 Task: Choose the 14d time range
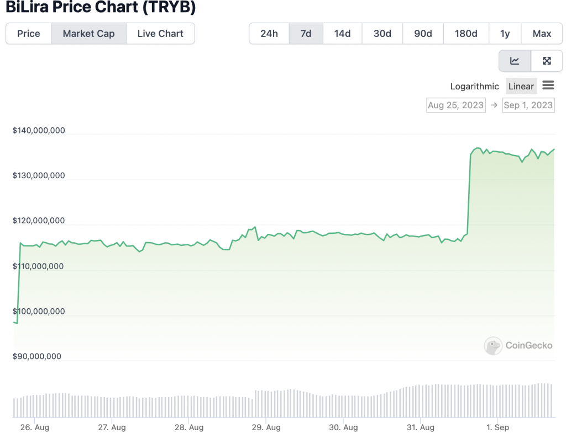[x=342, y=34]
